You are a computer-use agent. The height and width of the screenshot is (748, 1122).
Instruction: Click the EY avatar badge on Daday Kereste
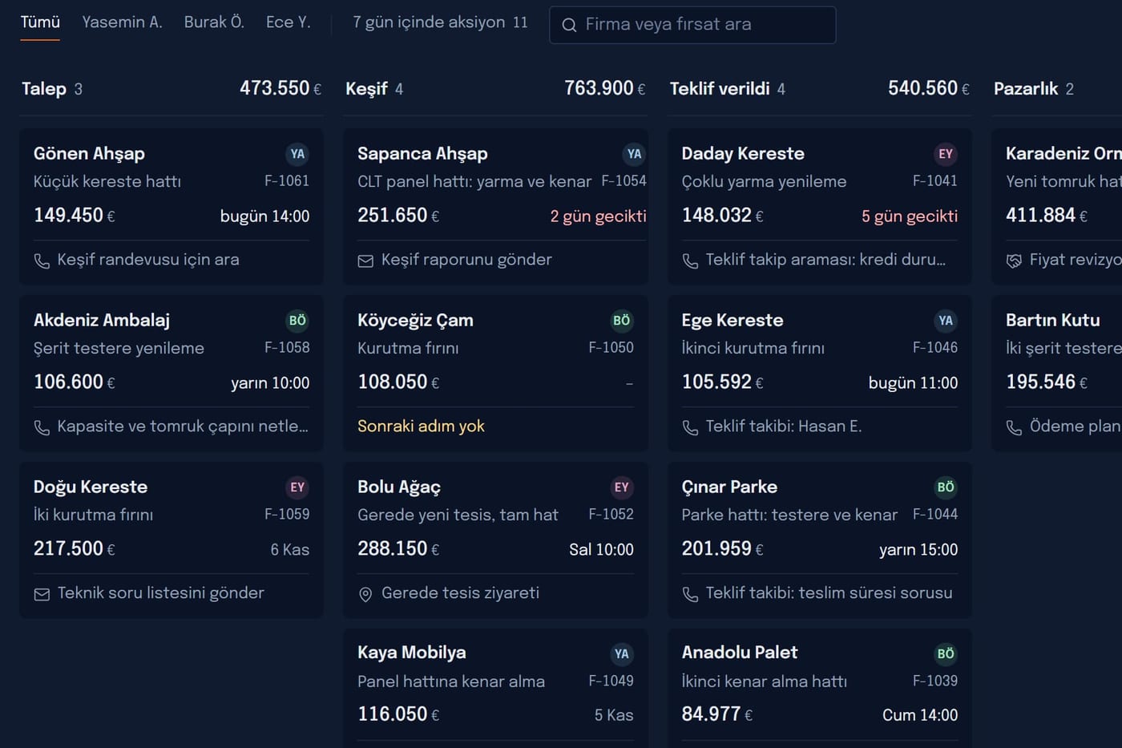[946, 154]
